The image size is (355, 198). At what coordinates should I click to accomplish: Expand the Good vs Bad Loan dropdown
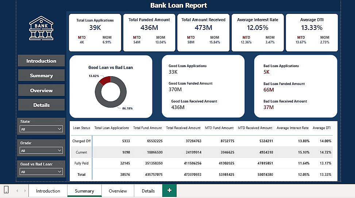pyautogui.click(x=41, y=172)
